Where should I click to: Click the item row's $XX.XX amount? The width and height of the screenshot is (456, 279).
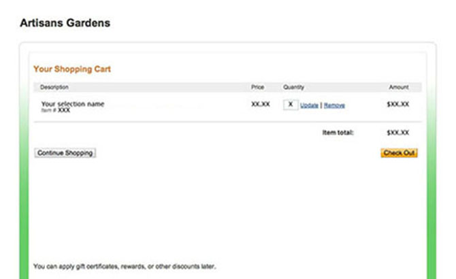coord(397,104)
